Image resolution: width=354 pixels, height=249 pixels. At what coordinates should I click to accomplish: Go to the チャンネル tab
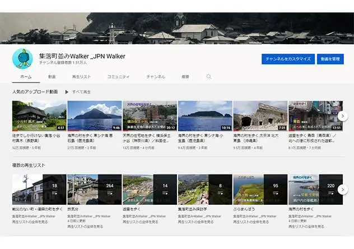pos(155,76)
